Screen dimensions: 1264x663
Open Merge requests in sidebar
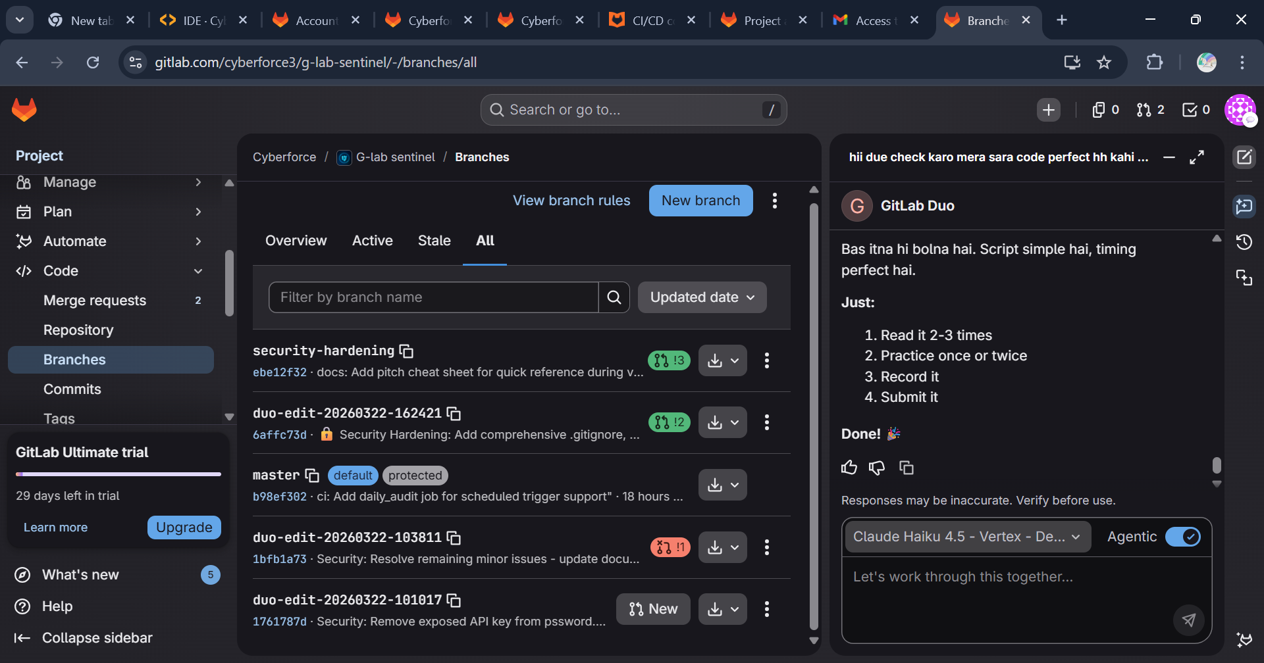pos(111,301)
